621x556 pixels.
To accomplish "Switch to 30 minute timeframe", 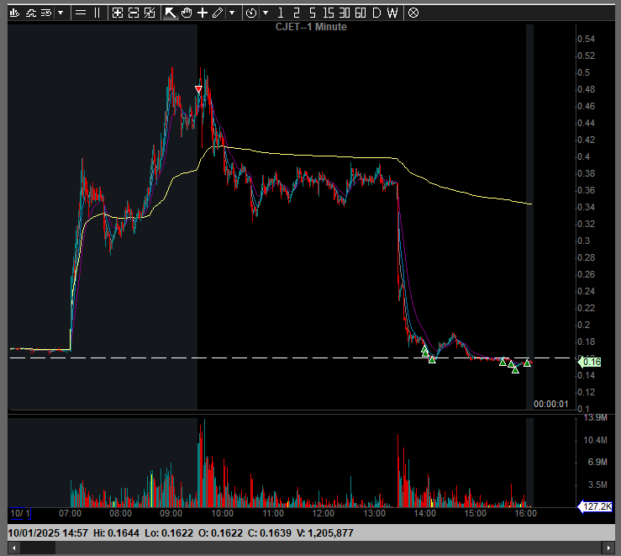I will (345, 13).
